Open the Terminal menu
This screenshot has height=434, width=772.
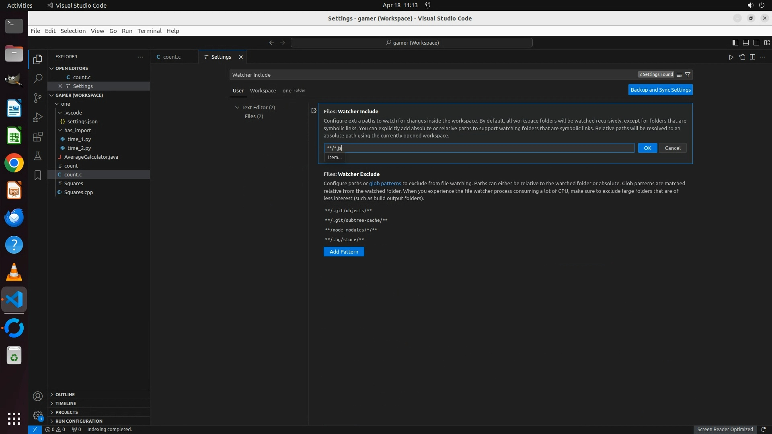point(149,31)
